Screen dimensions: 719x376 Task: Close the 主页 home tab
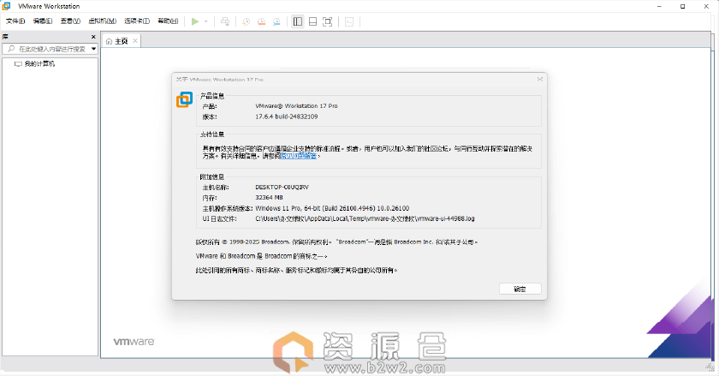[x=135, y=40]
